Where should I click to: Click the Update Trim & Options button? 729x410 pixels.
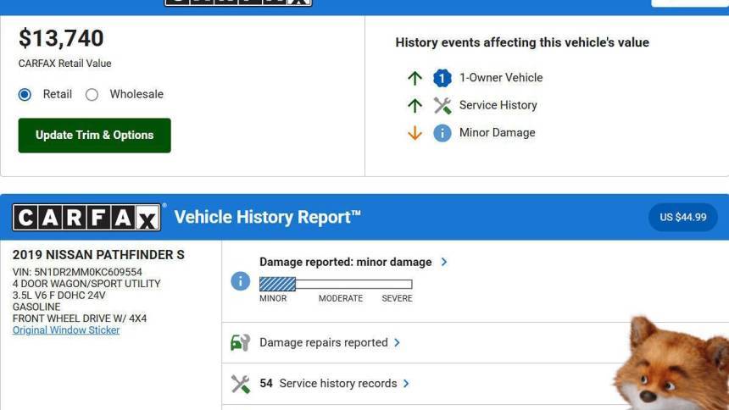point(94,136)
